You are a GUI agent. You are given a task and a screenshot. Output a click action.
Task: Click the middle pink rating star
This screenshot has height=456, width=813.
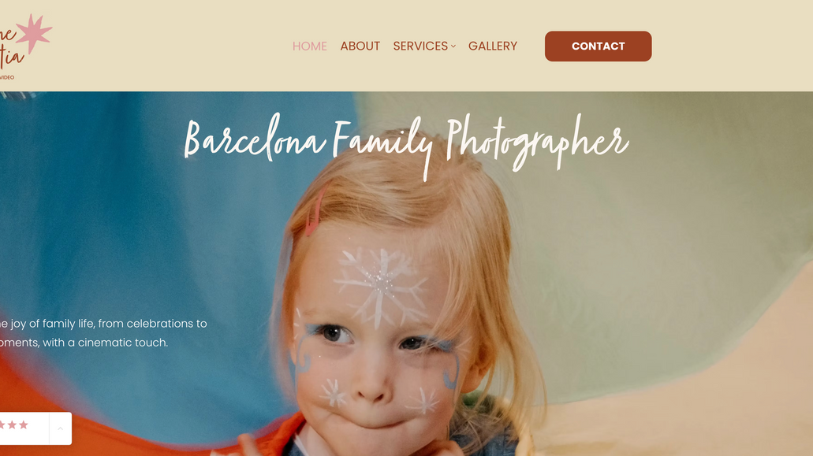12,425
